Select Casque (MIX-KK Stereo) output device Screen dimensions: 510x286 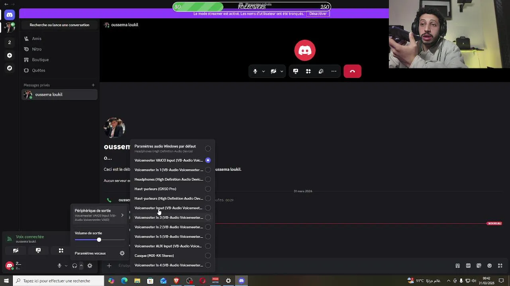coord(173,256)
